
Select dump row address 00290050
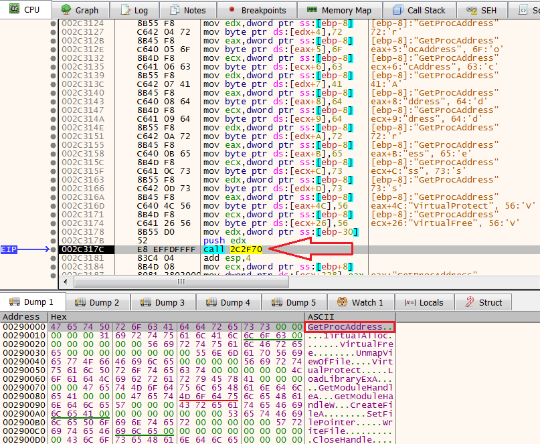(24, 370)
